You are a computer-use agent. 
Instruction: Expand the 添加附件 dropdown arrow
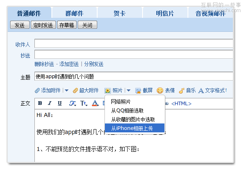click(x=67, y=90)
